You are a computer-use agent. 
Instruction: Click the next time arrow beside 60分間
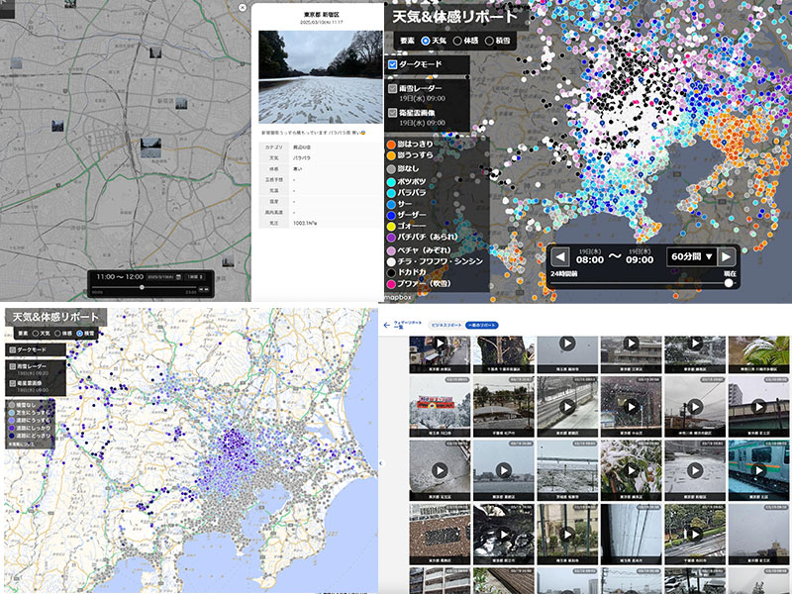[728, 255]
